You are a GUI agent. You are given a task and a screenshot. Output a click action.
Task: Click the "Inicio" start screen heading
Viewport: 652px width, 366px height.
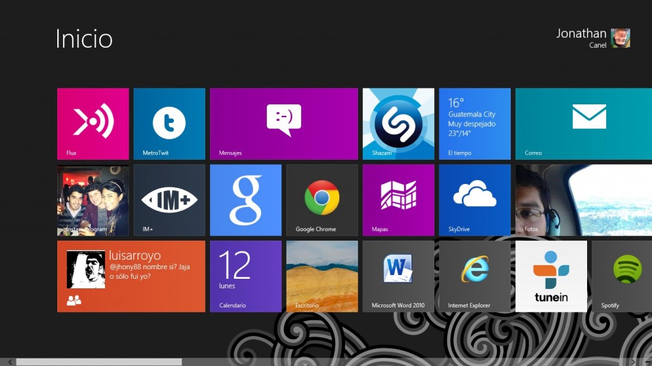85,39
